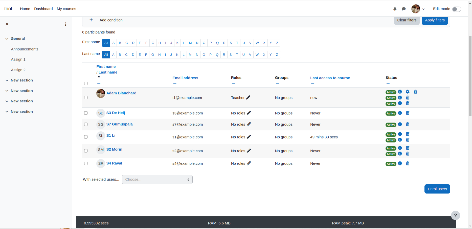Screen dimensions: 472x229
Task: Tick the checkbox for S2 Morin
Action: point(86,151)
